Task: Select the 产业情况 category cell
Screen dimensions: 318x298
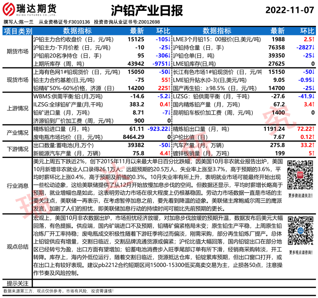Action: pyautogui.click(x=17, y=133)
